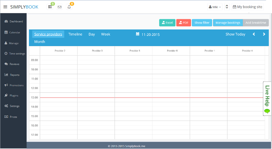
Task: Select the Month view tab
Action: (x=39, y=42)
